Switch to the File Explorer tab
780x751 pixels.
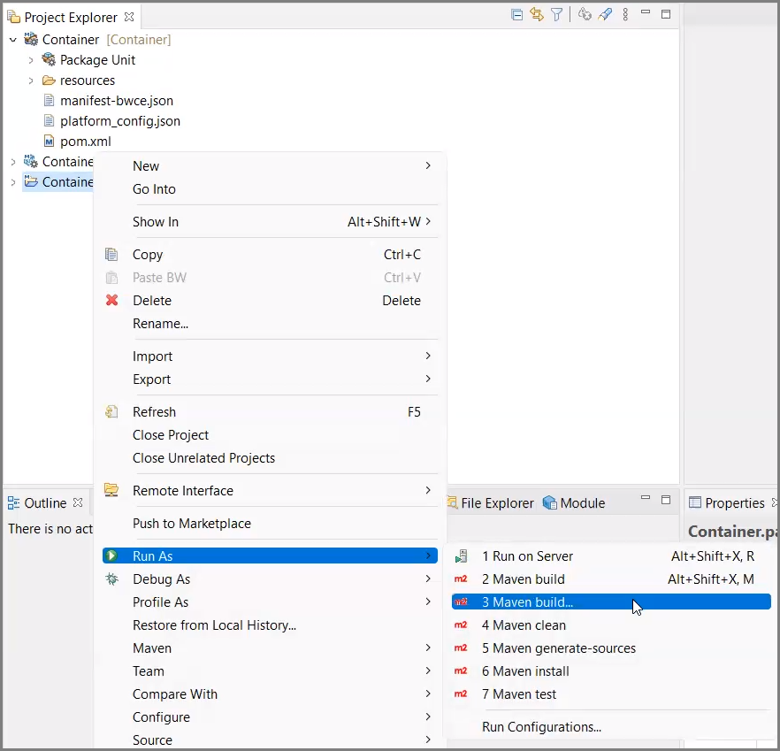(x=496, y=503)
